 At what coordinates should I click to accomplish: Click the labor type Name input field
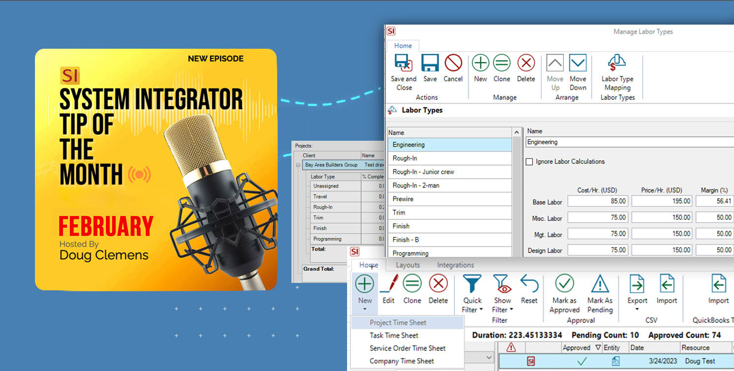630,142
